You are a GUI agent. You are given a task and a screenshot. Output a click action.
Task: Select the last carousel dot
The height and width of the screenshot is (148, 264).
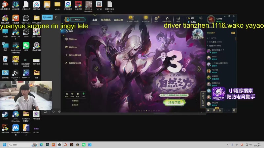click(x=159, y=111)
